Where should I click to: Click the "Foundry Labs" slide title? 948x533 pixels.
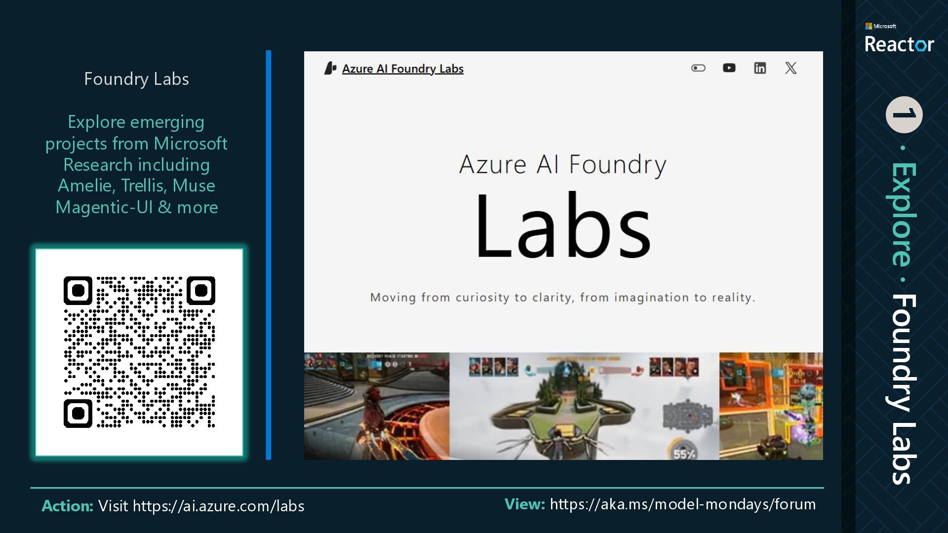pyautogui.click(x=137, y=79)
